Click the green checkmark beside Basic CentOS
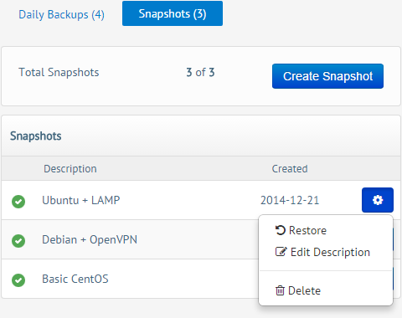This screenshot has width=402, height=318. [18, 280]
